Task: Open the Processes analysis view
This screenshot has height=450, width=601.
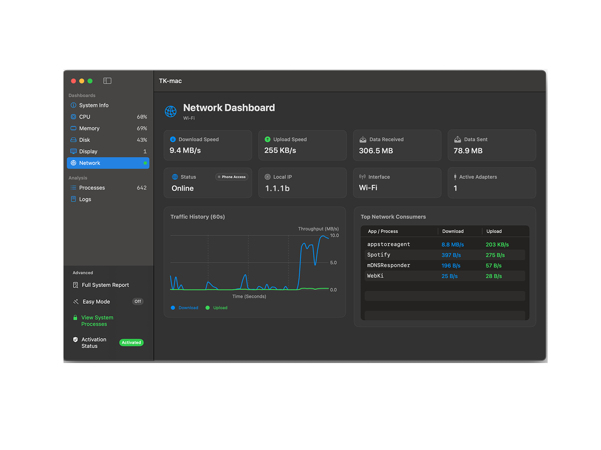Action: click(108, 188)
